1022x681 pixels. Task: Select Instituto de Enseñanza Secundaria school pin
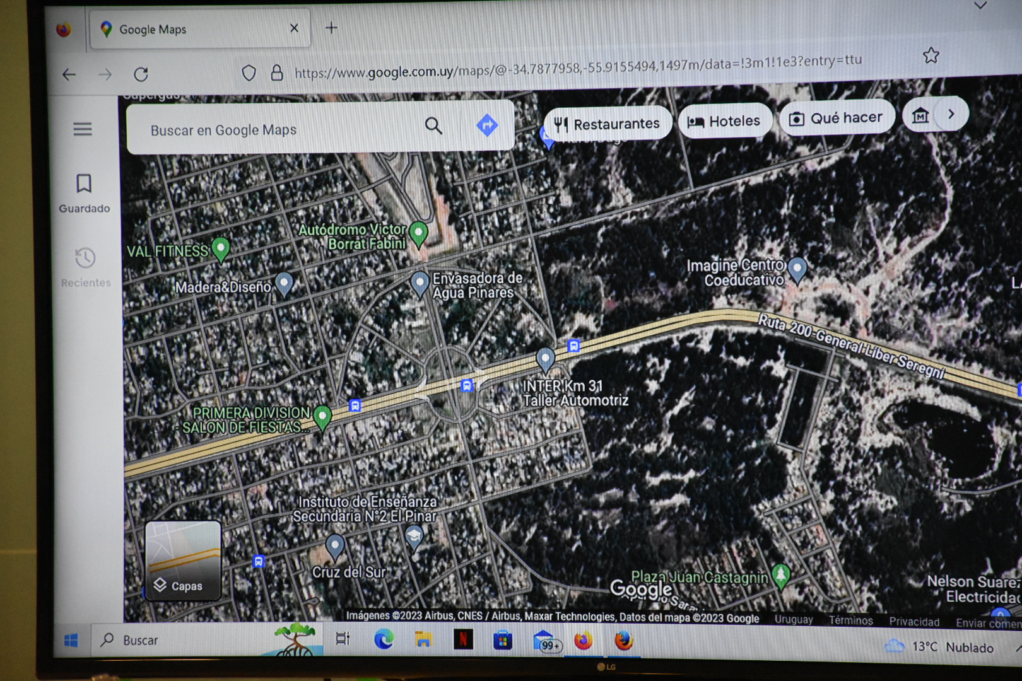(414, 537)
